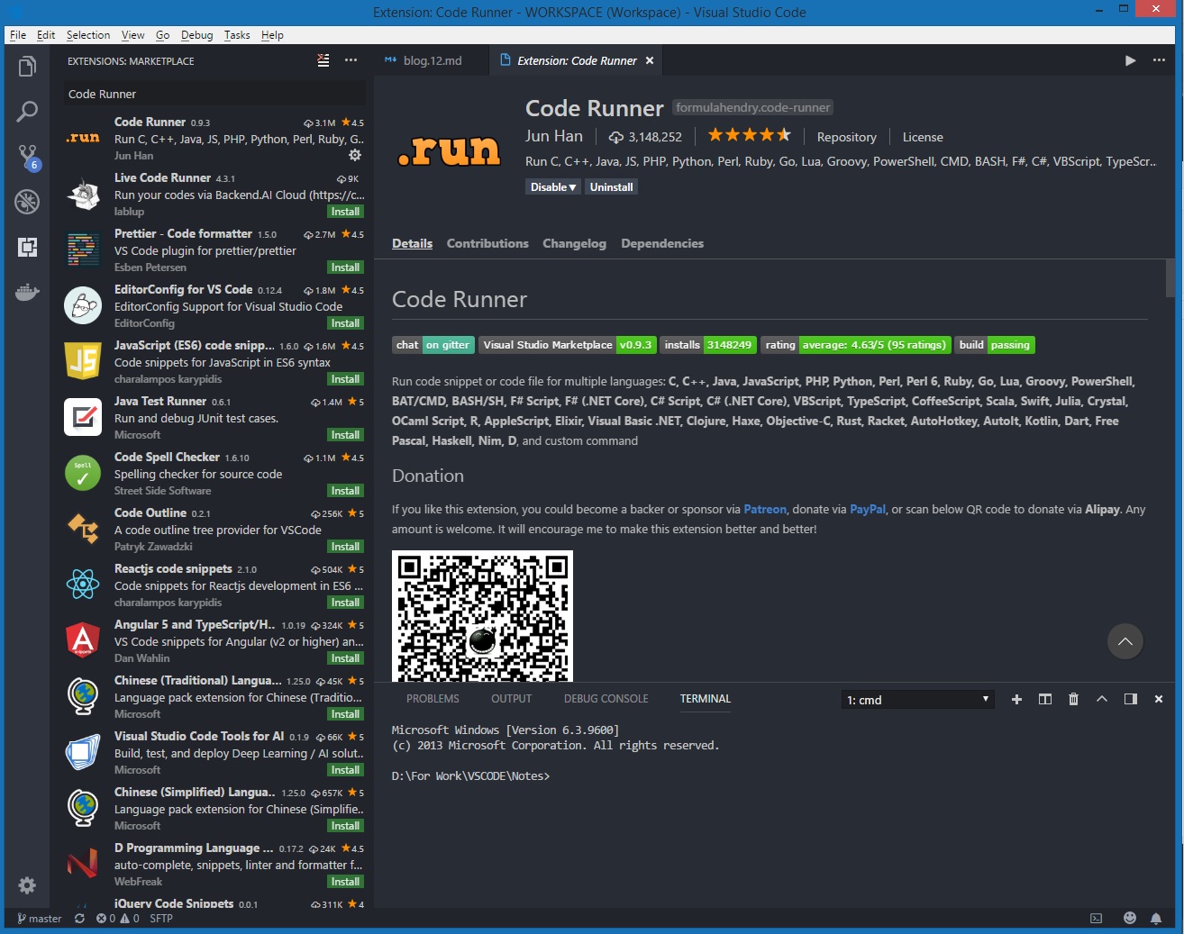
Task: Open editor more actions ellipsis
Action: click(1159, 60)
